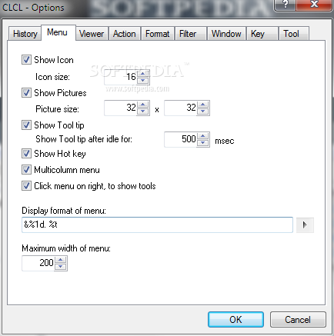Click the Picture height field
Screen dimensions: 334x336
181,108
